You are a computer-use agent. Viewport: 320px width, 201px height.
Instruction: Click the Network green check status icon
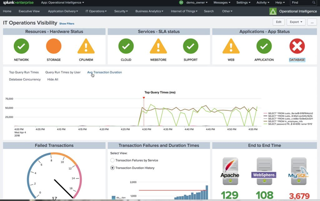(x=22, y=46)
